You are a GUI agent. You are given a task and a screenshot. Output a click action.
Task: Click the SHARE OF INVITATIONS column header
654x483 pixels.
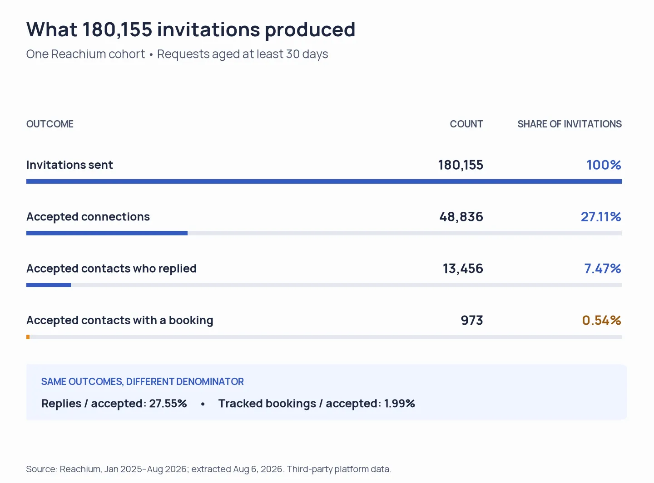570,124
